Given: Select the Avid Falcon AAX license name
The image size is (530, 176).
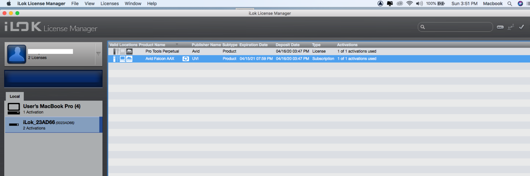Looking at the screenshot, I should pos(160,59).
